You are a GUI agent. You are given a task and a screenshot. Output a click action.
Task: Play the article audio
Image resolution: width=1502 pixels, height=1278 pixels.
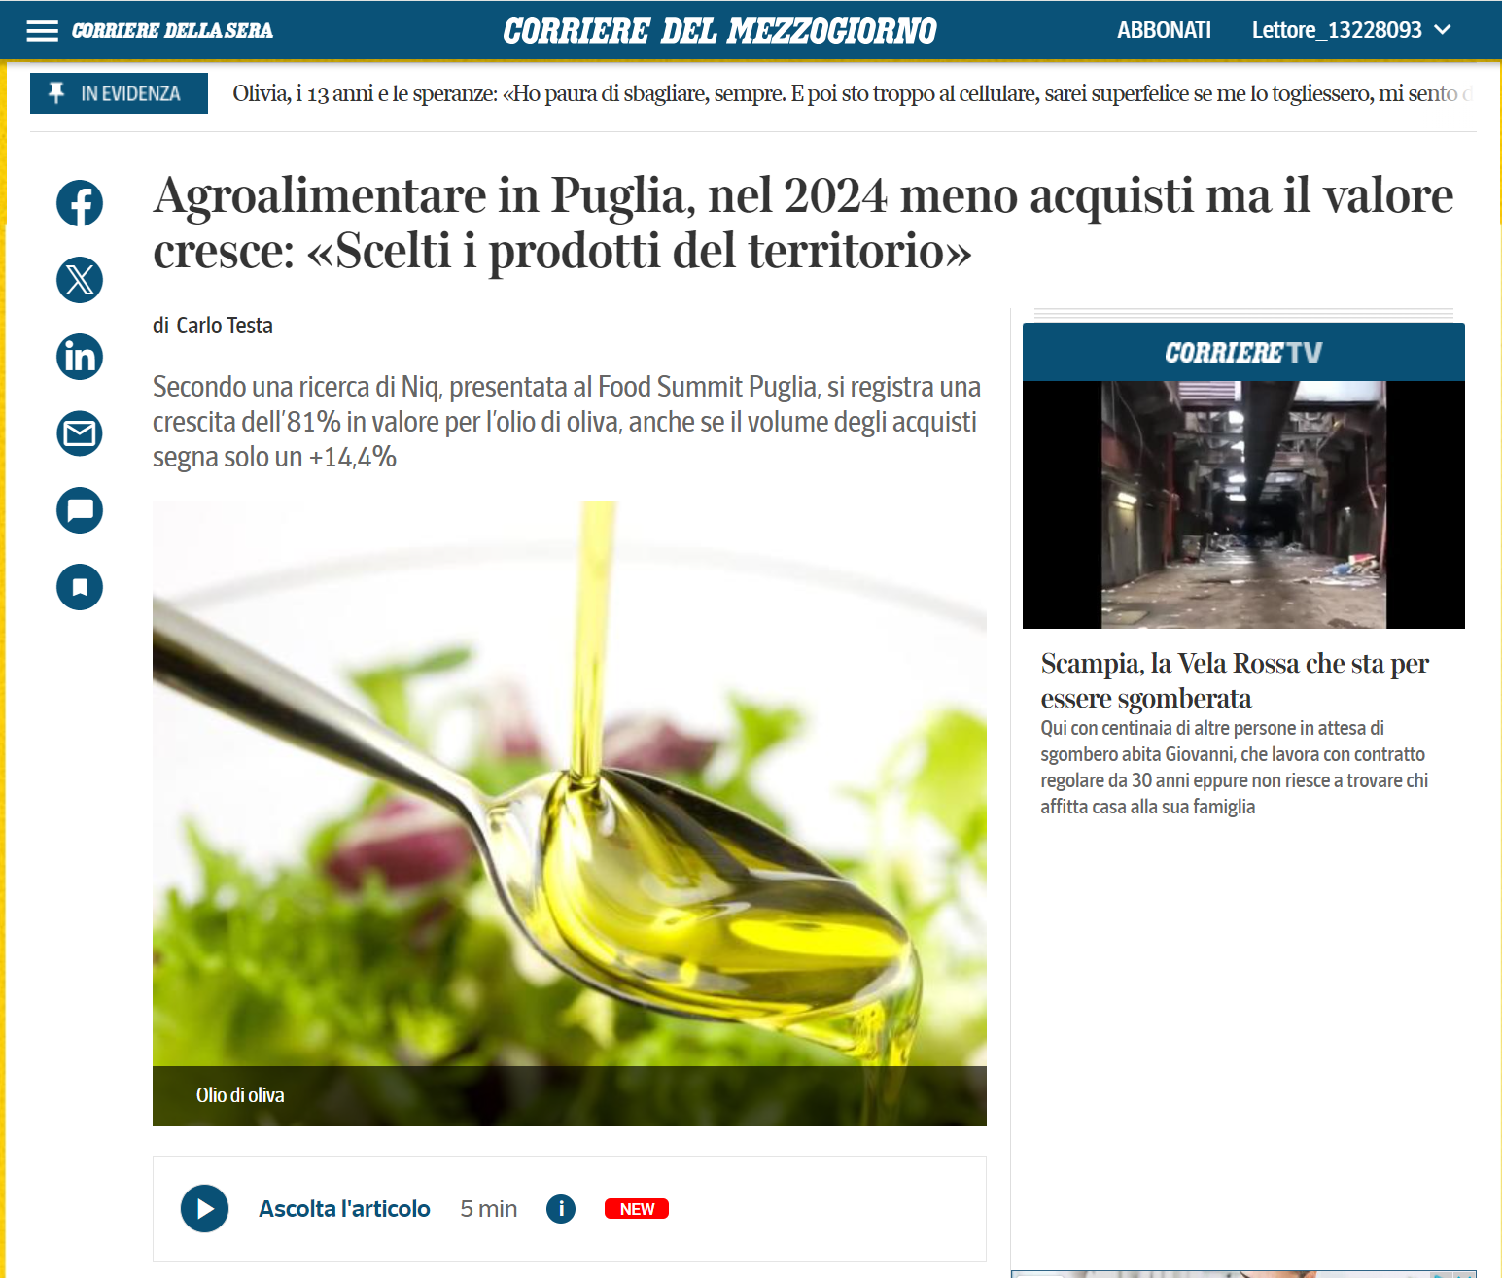pos(204,1209)
